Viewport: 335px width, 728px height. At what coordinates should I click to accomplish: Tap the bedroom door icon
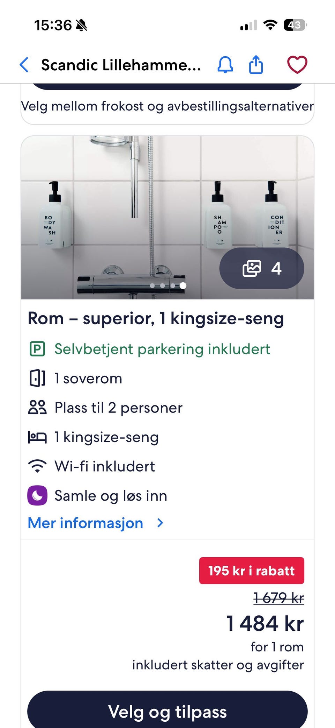37,379
